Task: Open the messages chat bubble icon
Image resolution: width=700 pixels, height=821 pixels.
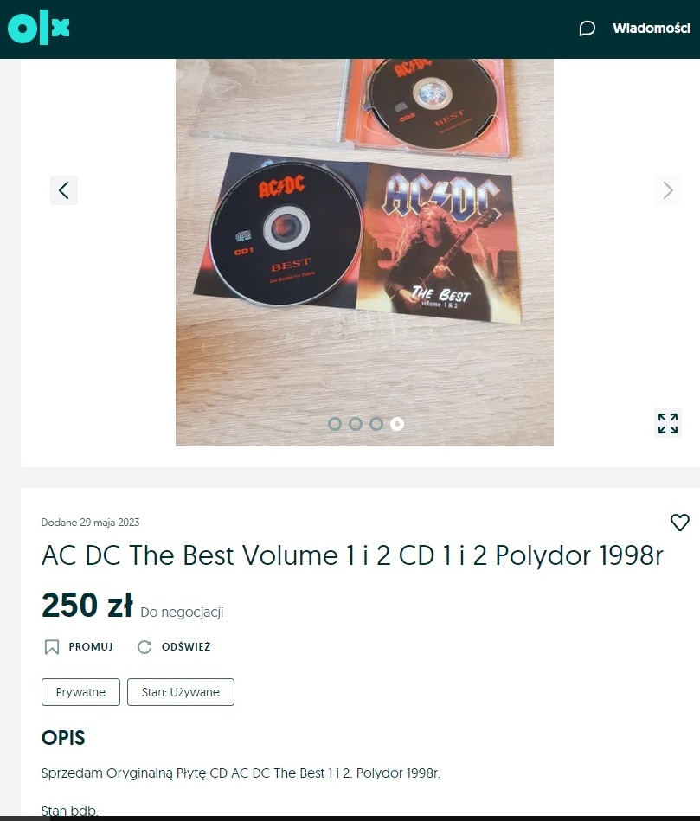Action: 587,29
